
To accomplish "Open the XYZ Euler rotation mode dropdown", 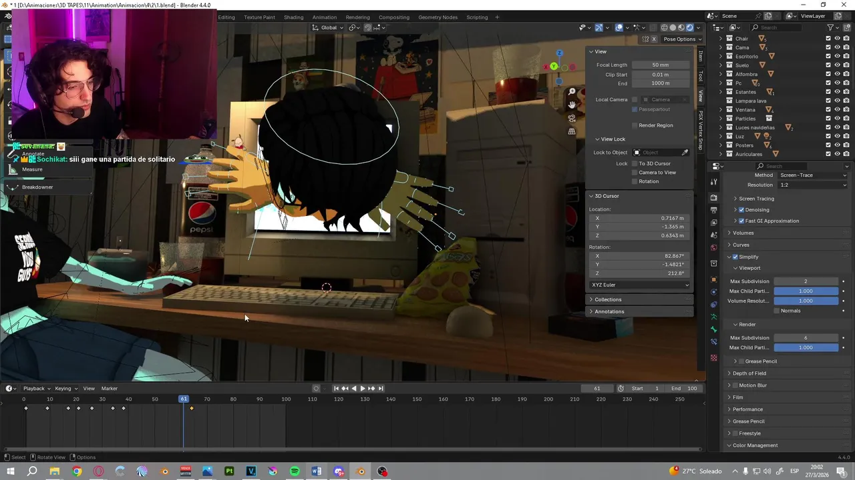I will [640, 285].
